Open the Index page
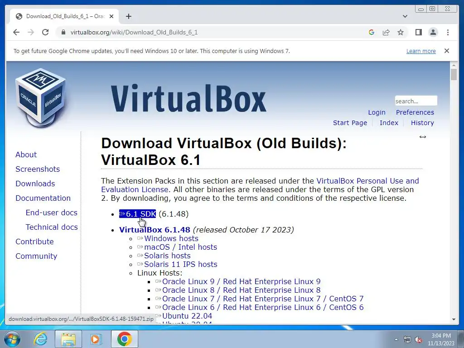Image resolution: width=464 pixels, height=348 pixels. tap(389, 123)
